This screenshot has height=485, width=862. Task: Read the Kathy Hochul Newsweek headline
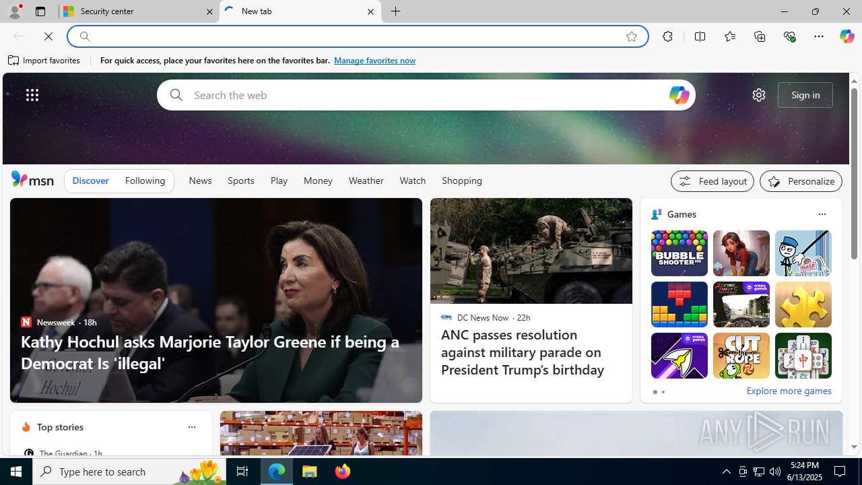click(x=210, y=352)
